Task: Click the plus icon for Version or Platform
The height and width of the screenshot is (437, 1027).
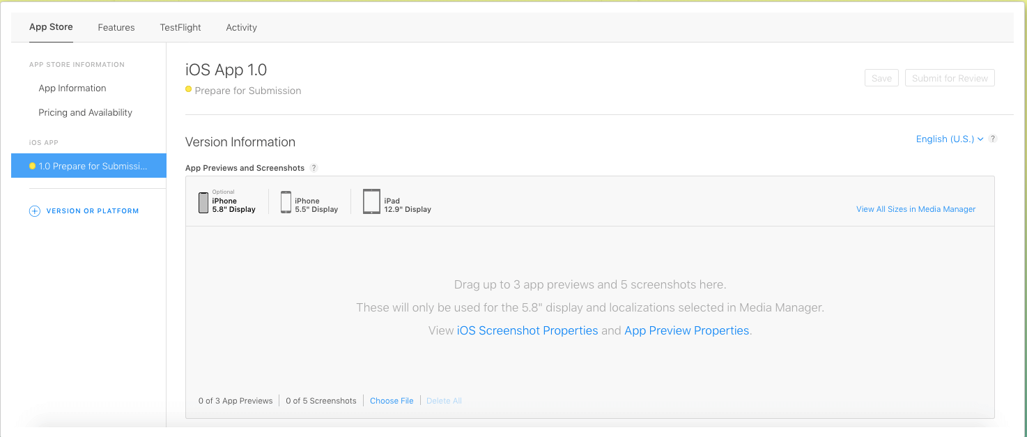Action: pyautogui.click(x=34, y=211)
